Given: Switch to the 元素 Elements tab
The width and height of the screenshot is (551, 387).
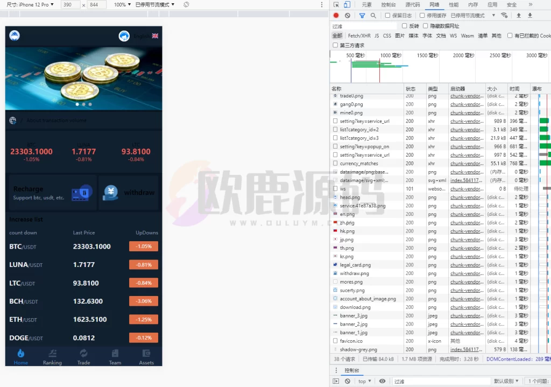Looking at the screenshot, I should tap(365, 4).
